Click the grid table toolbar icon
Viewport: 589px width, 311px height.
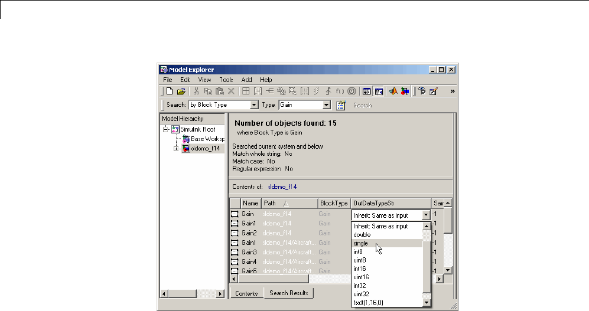tap(246, 91)
